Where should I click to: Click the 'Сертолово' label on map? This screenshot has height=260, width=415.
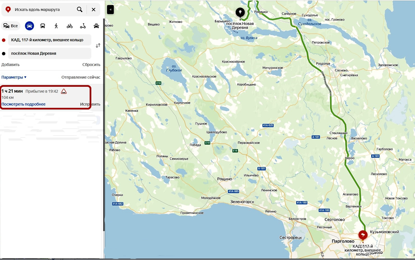[x=335, y=220]
